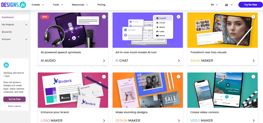
Task: Open the EN language dropdown
Action: [x=214, y=5]
